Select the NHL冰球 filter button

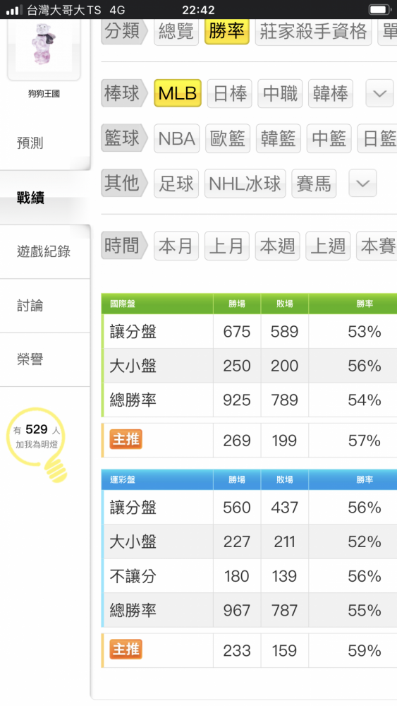click(245, 184)
